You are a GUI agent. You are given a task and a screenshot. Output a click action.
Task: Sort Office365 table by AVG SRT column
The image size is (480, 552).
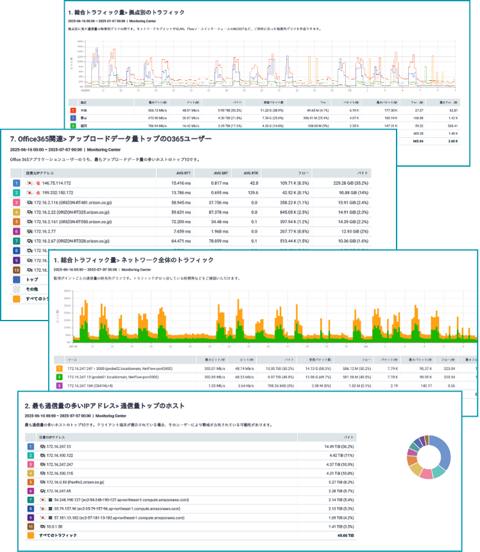pyautogui.click(x=213, y=173)
